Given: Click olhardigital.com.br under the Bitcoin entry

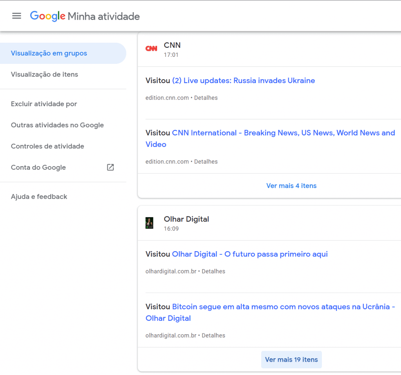Looking at the screenshot, I should [171, 335].
